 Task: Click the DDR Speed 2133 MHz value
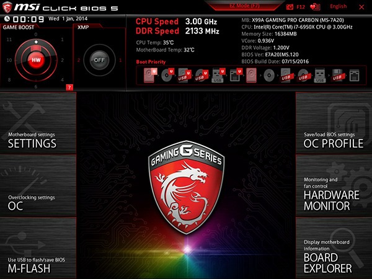[x=202, y=31]
